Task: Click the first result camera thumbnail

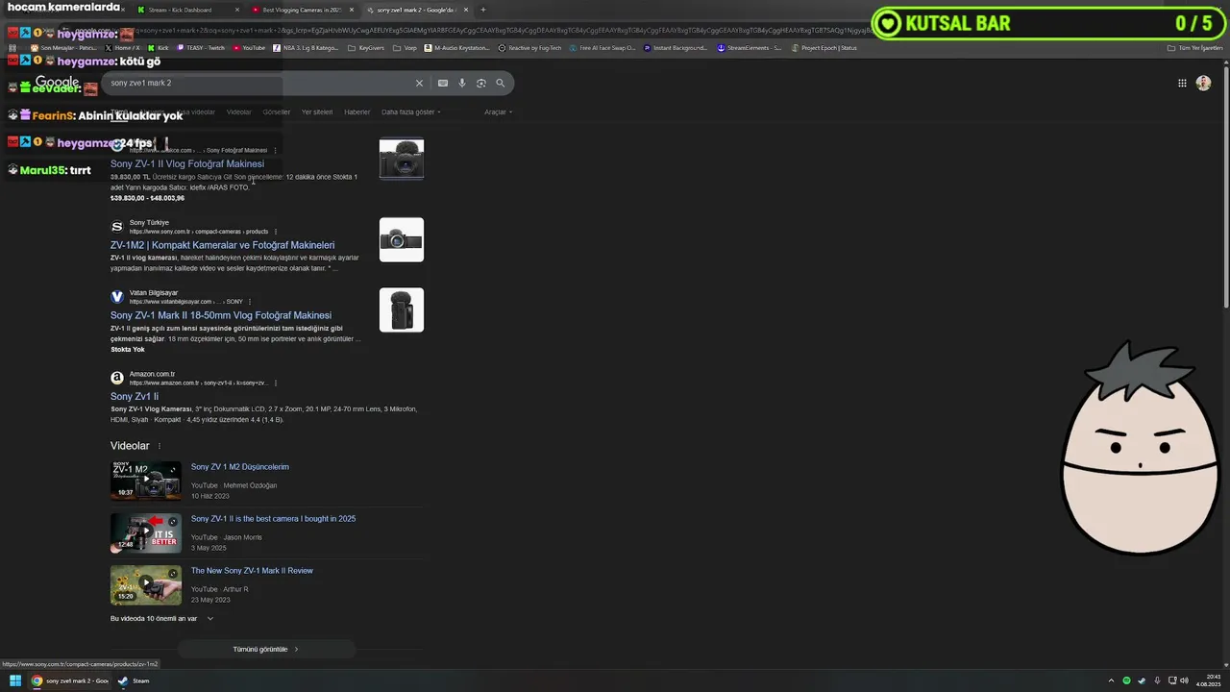Action: click(402, 159)
